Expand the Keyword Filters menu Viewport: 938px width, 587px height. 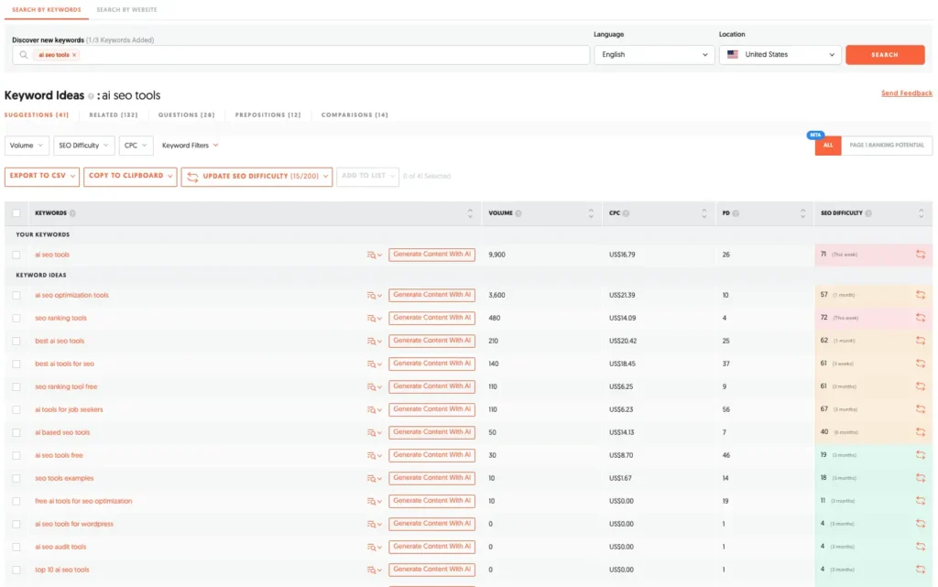[190, 145]
